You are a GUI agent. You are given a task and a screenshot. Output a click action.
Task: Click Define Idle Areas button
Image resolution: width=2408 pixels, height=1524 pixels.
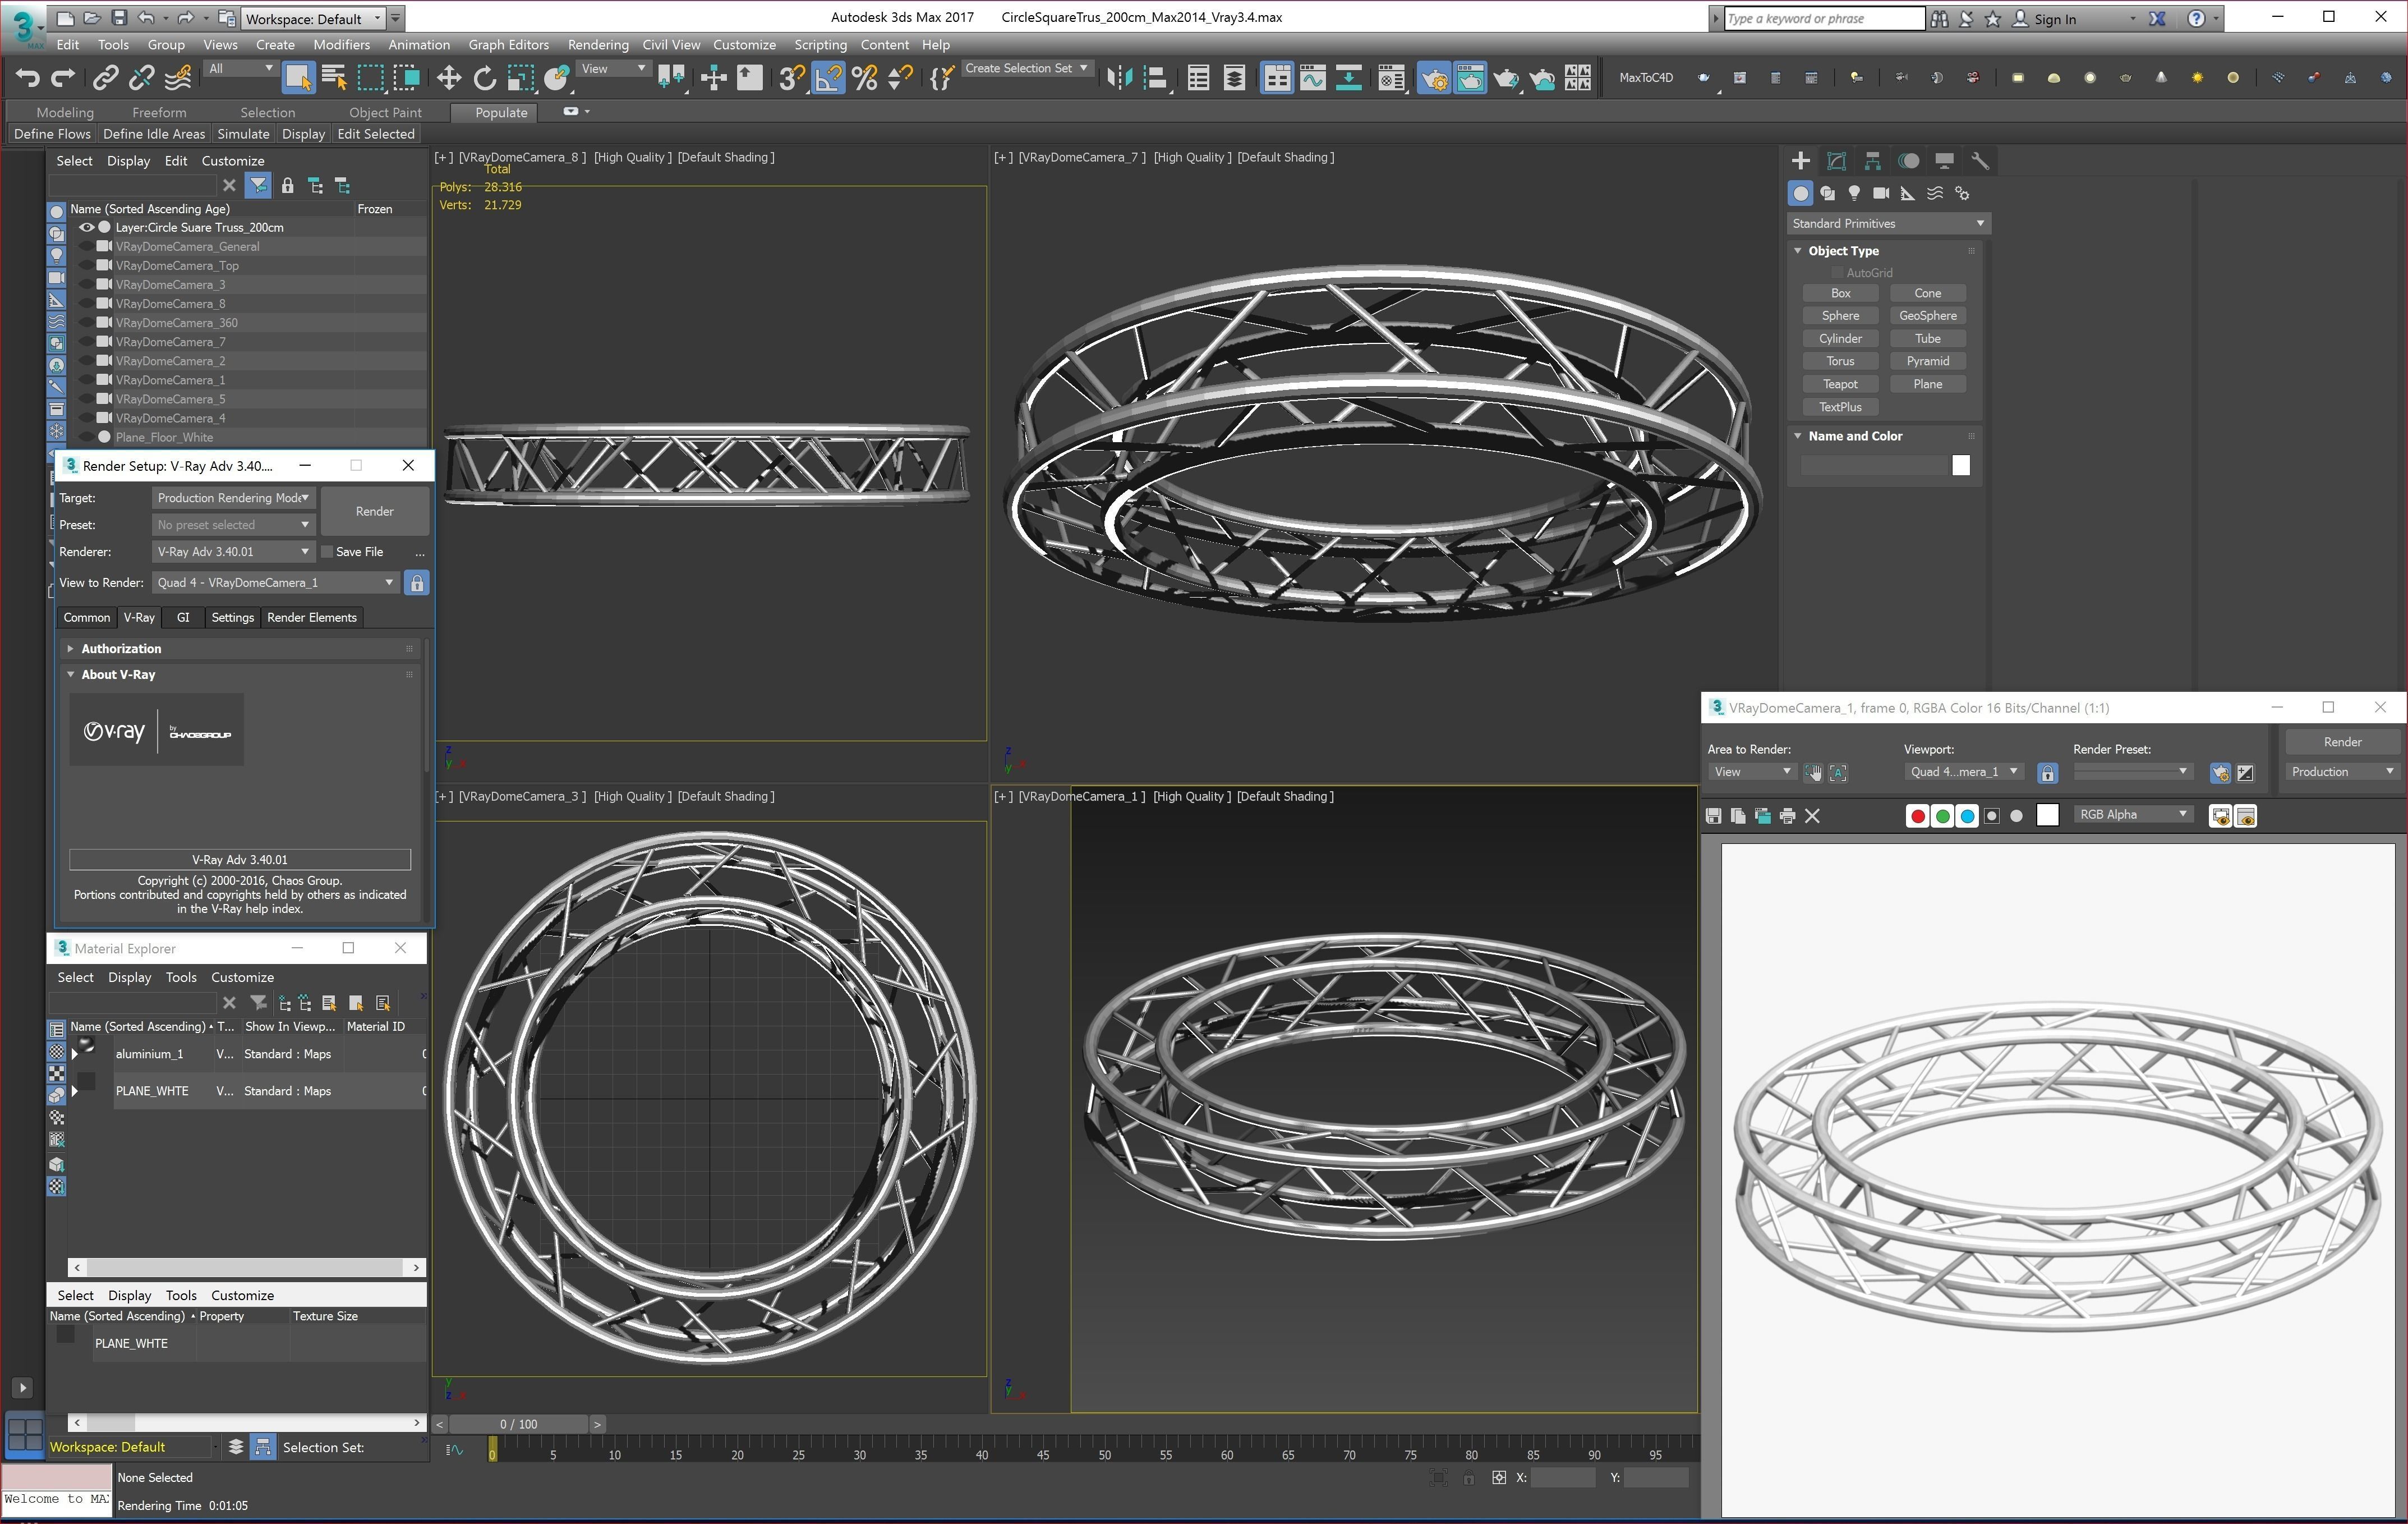tap(154, 134)
